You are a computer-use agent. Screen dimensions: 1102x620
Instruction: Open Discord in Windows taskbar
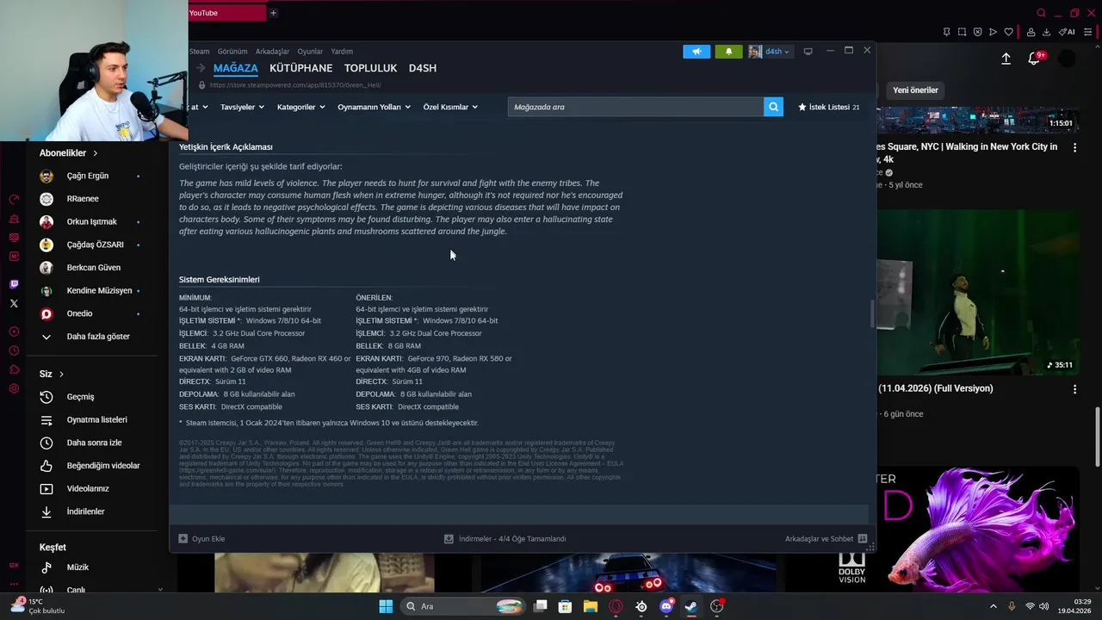pyautogui.click(x=666, y=606)
